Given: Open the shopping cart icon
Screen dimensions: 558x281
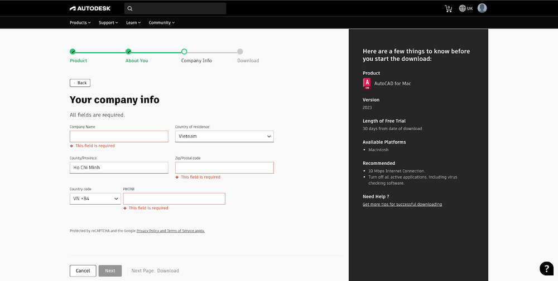Looking at the screenshot, I should point(448,8).
